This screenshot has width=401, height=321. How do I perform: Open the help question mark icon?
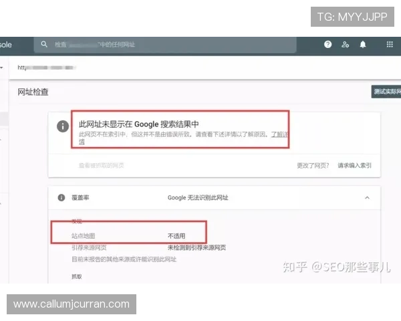328,45
